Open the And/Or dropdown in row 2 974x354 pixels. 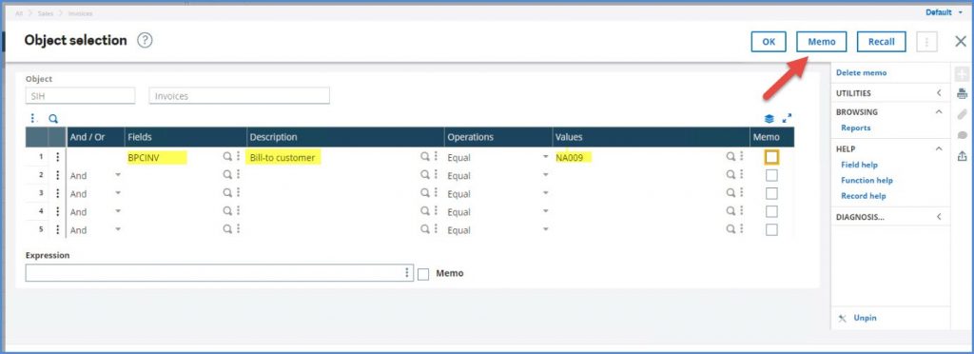[117, 175]
